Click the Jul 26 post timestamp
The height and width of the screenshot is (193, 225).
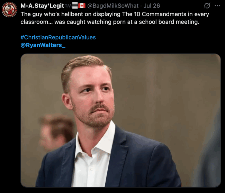click(152, 6)
